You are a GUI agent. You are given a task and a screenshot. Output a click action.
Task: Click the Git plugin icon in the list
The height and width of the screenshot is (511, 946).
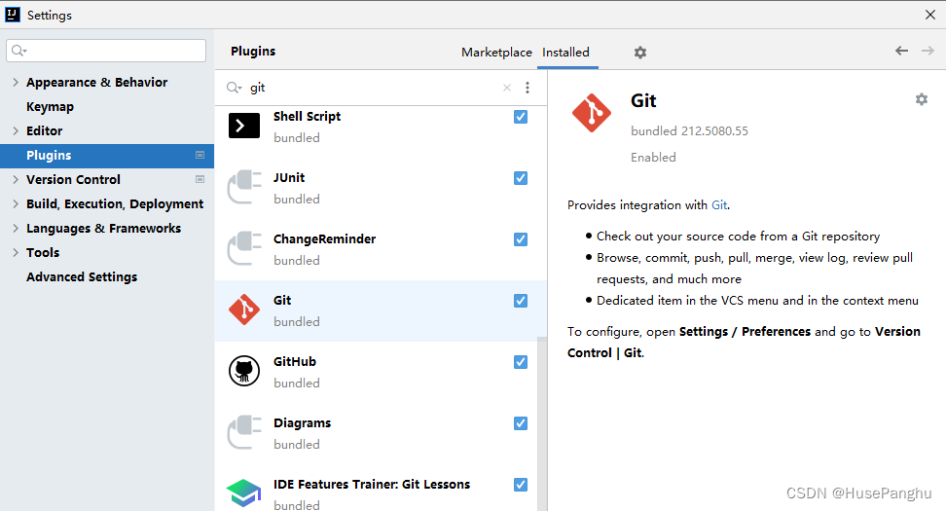(244, 310)
